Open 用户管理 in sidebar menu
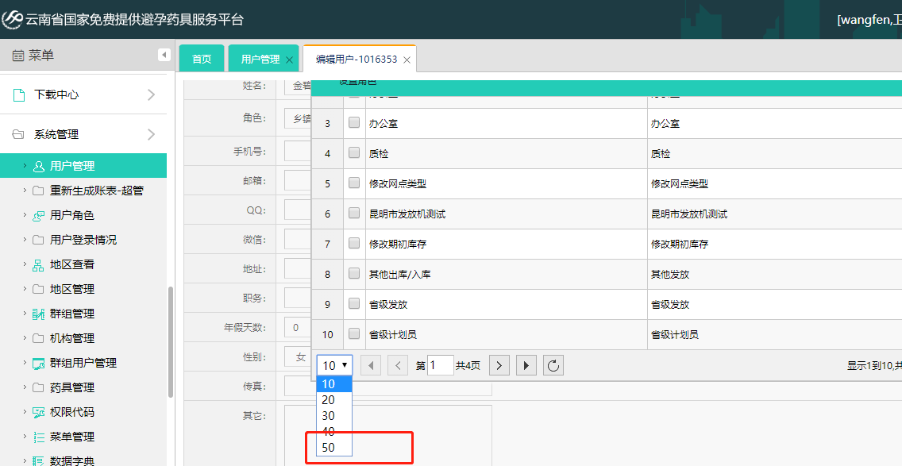Image resolution: width=902 pixels, height=466 pixels. tap(83, 166)
